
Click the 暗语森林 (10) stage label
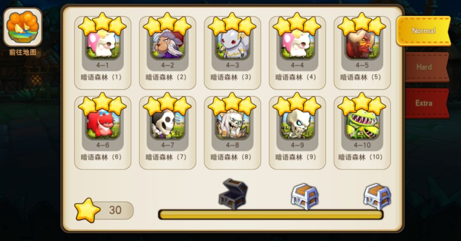point(360,157)
